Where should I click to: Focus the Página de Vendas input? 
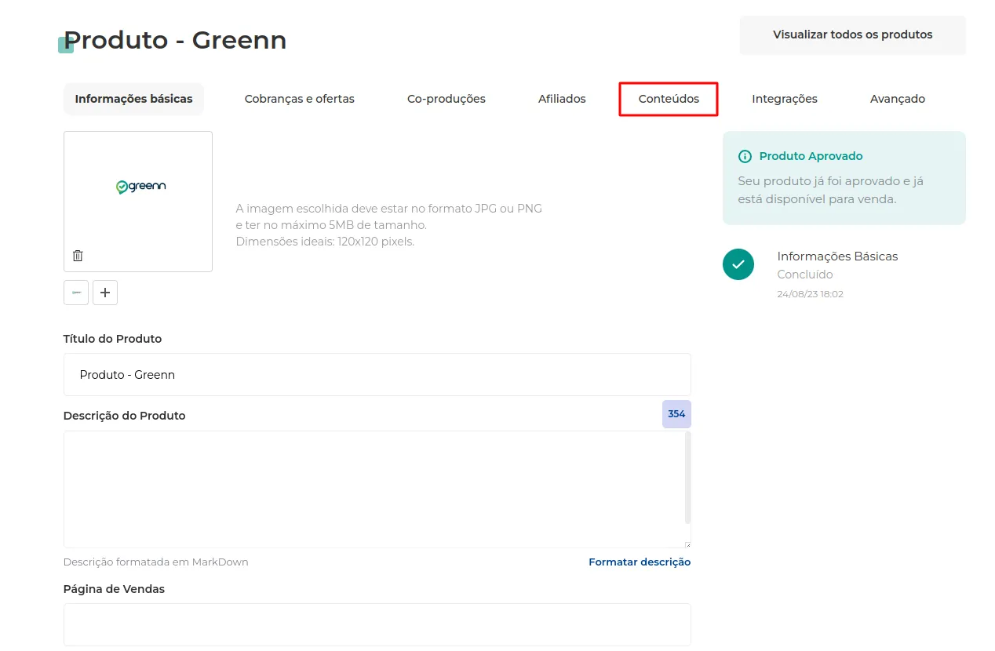377,624
